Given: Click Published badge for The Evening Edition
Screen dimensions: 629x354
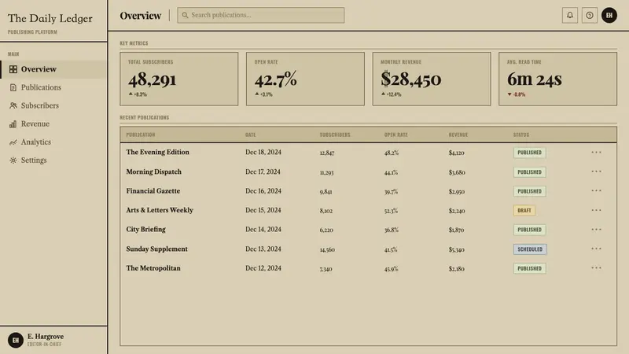Looking at the screenshot, I should tap(529, 153).
